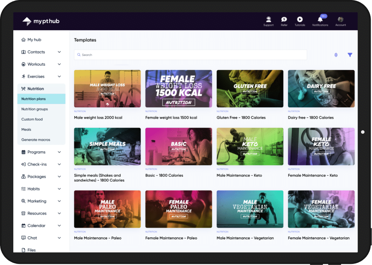Select the Gluten Free template thumbnail
This screenshot has height=265, width=372.
point(250,88)
